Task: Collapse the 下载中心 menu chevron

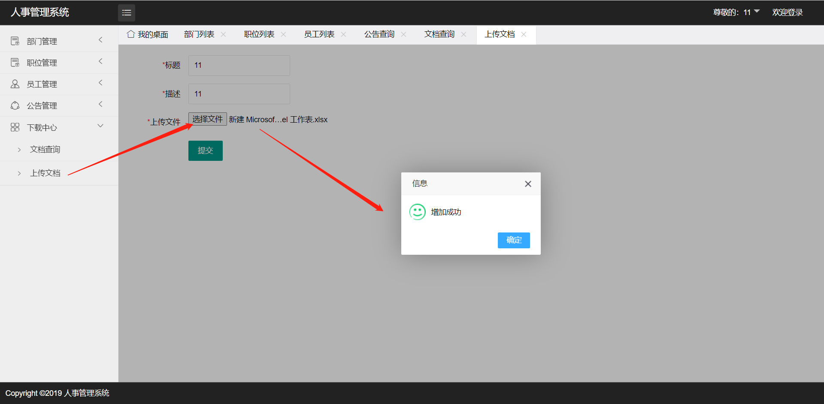Action: pyautogui.click(x=100, y=126)
